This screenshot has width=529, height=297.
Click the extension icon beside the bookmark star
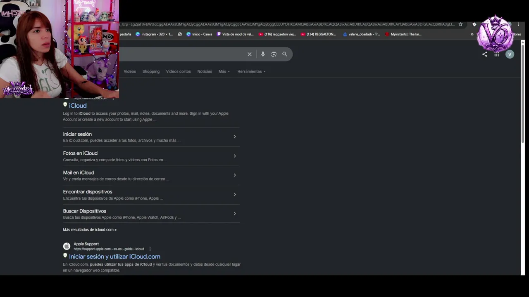[x=474, y=24]
